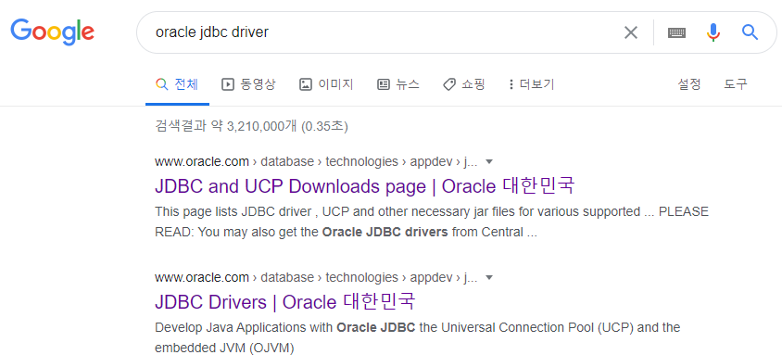Open the on-screen keyboard input tool
Image resolution: width=782 pixels, height=355 pixels.
pyautogui.click(x=676, y=33)
